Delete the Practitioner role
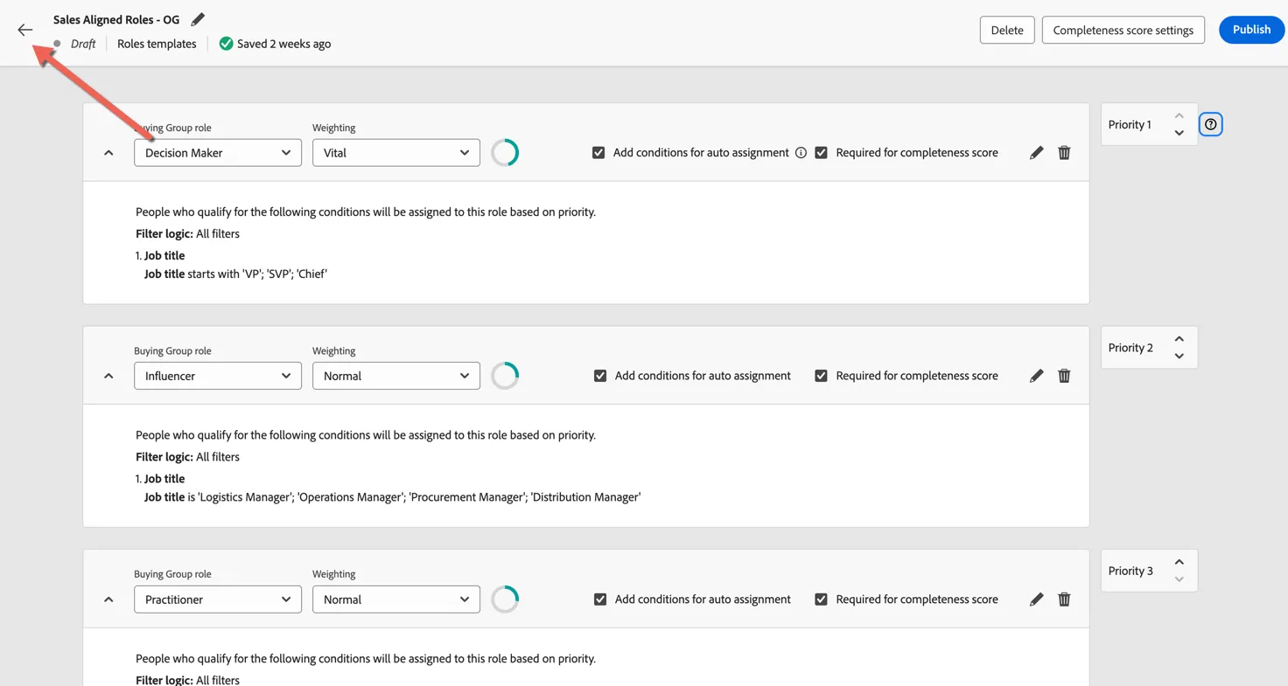This screenshot has width=1288, height=686. click(1064, 599)
